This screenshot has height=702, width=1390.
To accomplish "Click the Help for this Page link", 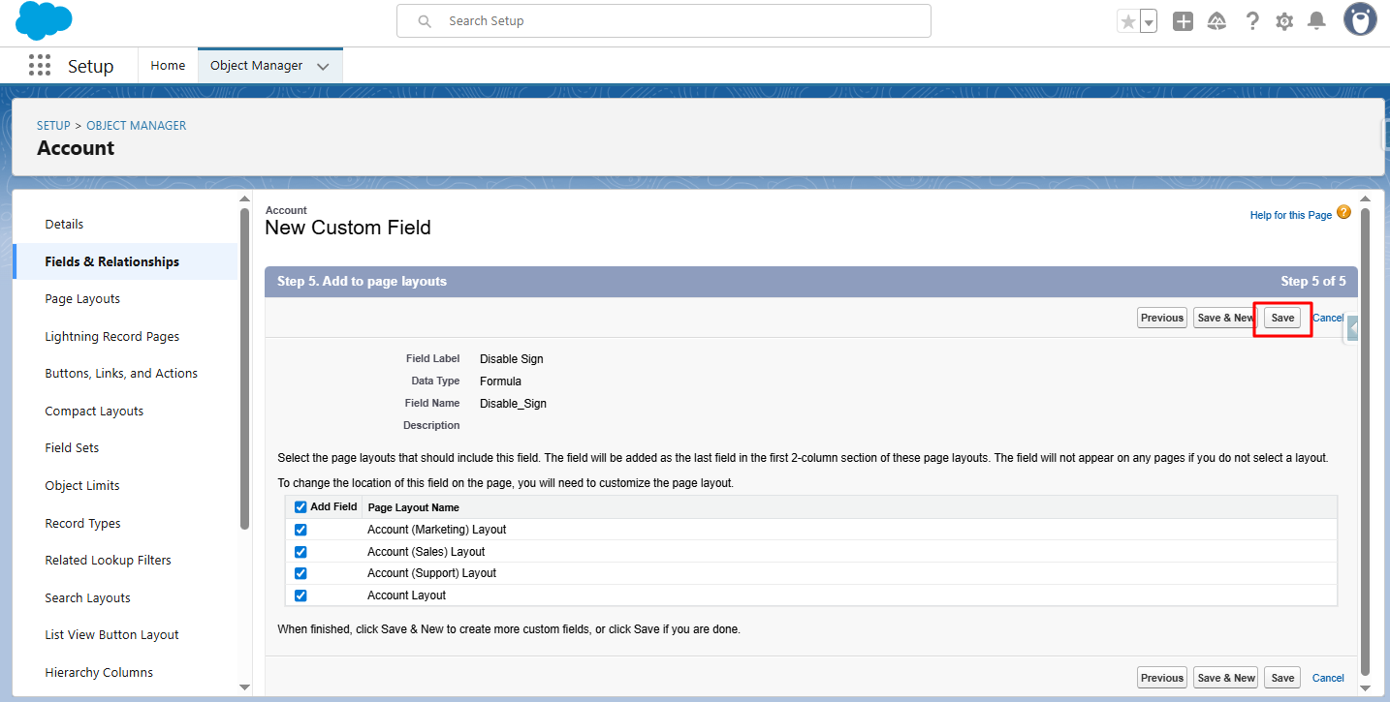I will [x=1290, y=215].
